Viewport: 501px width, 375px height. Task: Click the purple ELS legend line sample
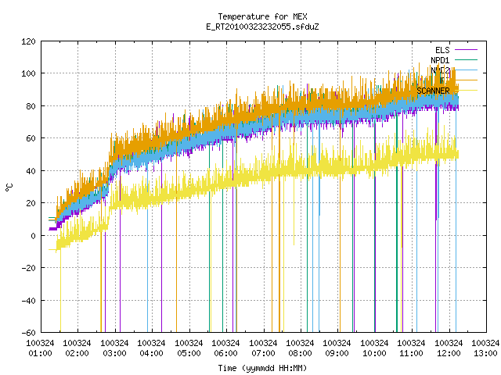click(x=467, y=50)
